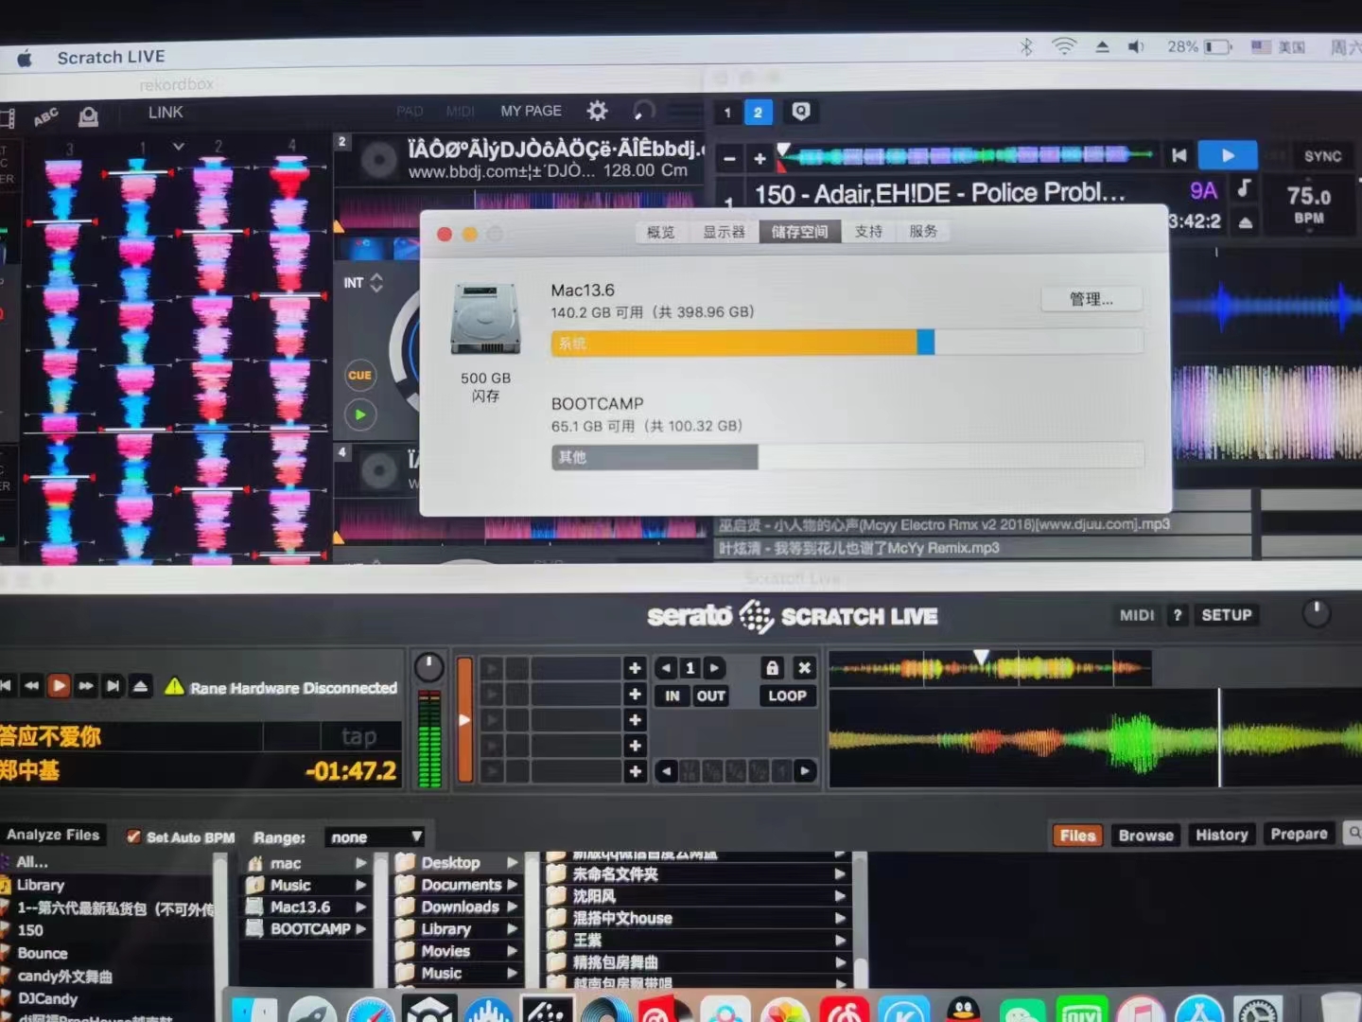This screenshot has height=1022, width=1362.
Task: Switch to the 服务 tab
Action: (x=923, y=231)
